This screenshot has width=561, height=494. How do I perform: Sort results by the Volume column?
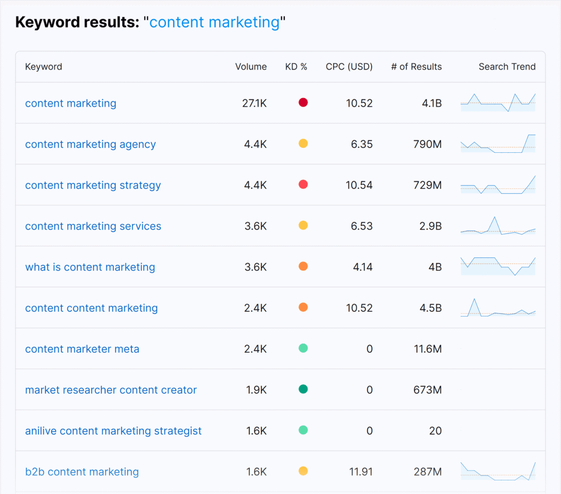click(251, 66)
